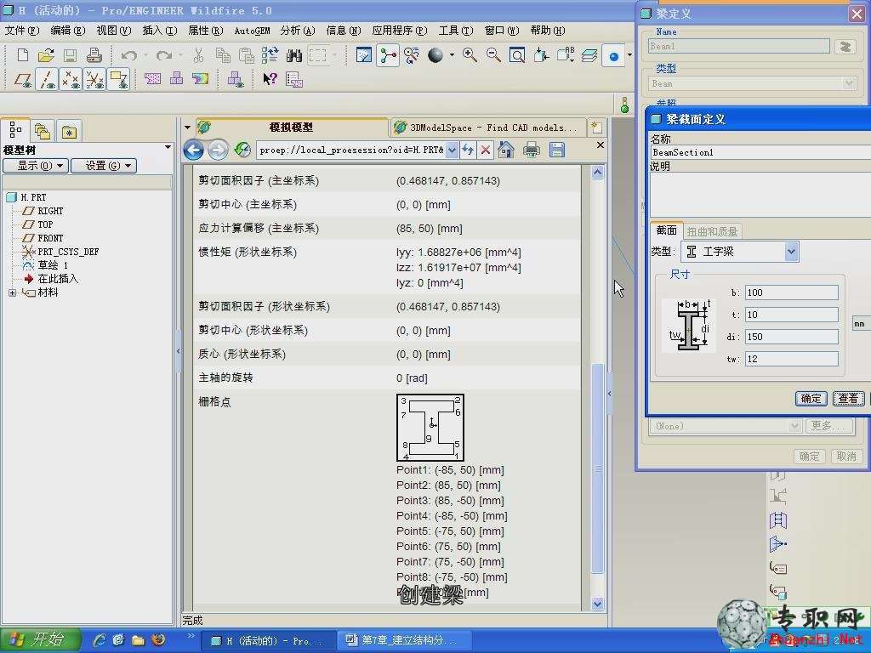Click the taskbar H (活动的) Pro/E window
Screen dimensions: 871x653
(x=266, y=641)
